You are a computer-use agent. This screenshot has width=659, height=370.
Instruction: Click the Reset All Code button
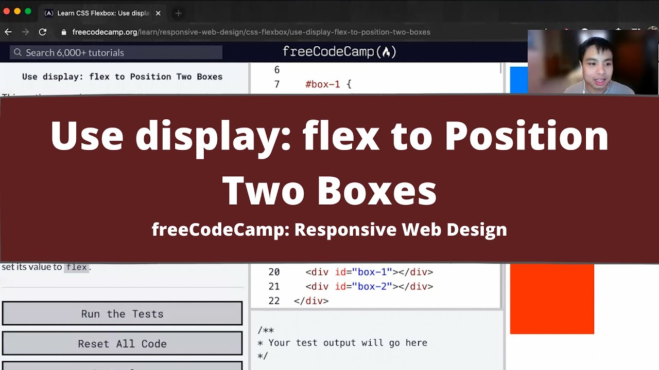pyautogui.click(x=122, y=343)
